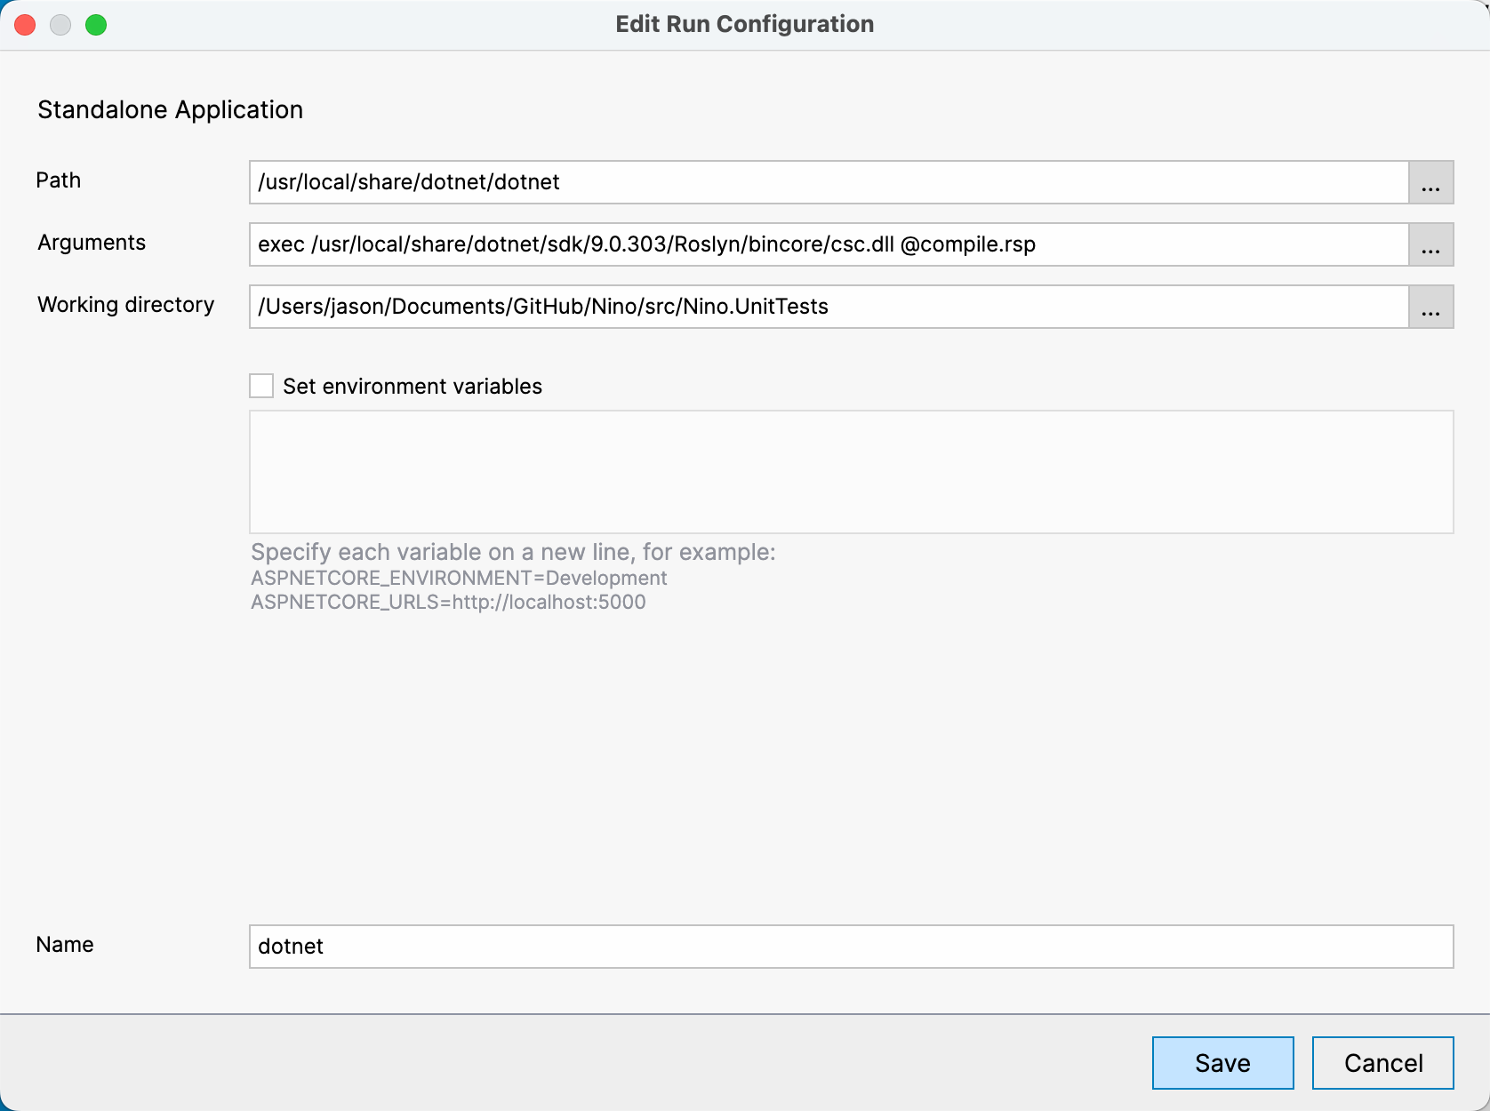Click the ASPNETCORE_URLS example text
The width and height of the screenshot is (1490, 1111).
tap(448, 602)
